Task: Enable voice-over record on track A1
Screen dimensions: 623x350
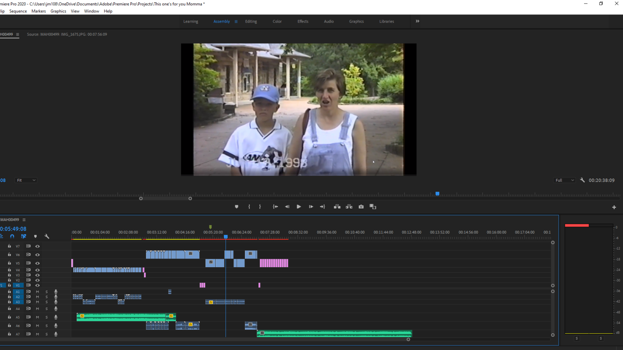Action: [x=56, y=292]
